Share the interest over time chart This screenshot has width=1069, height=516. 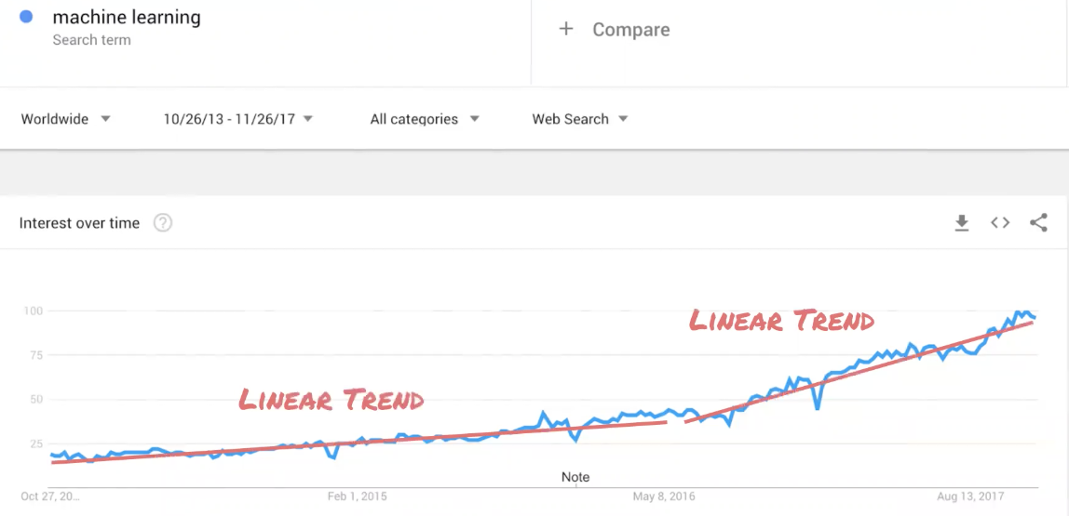point(1038,223)
